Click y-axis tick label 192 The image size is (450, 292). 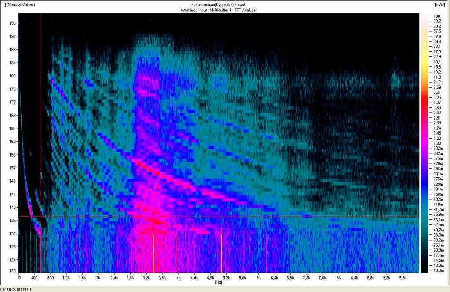[12, 36]
